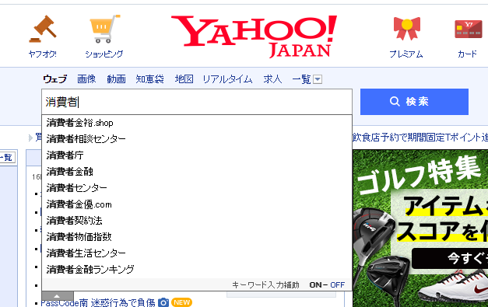Viewport: 488px width, 307px height.
Task: Open the Shopping cart icon
Action: click(x=104, y=29)
